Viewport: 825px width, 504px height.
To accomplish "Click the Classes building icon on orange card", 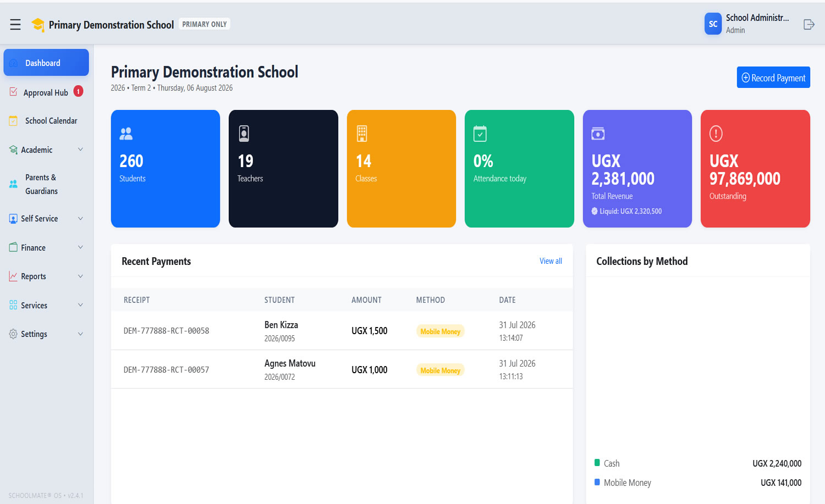I will pyautogui.click(x=362, y=134).
